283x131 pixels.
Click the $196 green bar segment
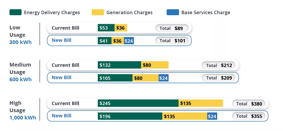point(130,116)
